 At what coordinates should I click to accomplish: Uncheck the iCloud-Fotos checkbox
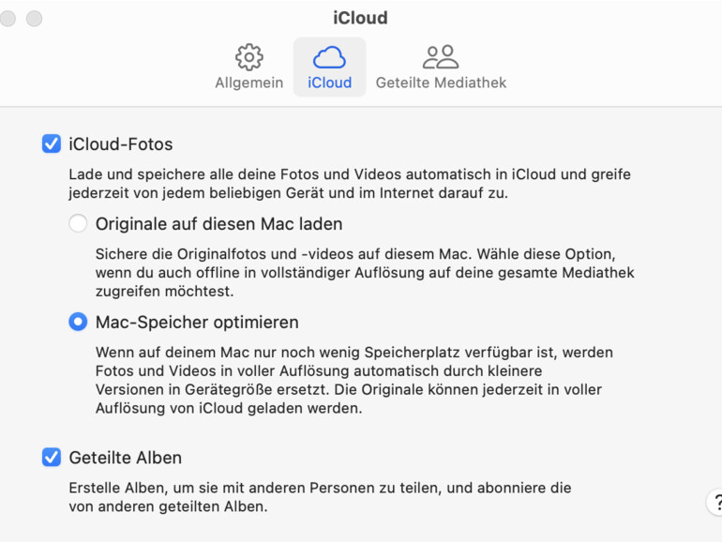tap(52, 144)
